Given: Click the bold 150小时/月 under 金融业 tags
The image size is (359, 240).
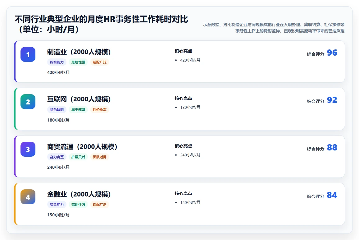Looking at the screenshot, I should [58, 215].
